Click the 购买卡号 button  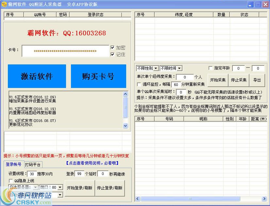click(x=98, y=76)
